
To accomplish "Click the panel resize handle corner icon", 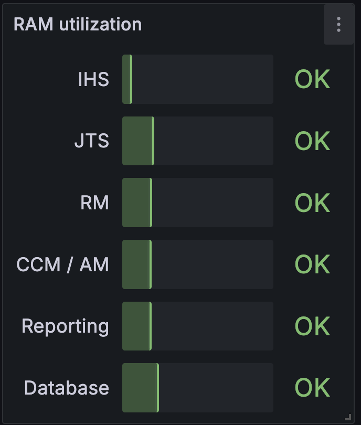I will [x=348, y=417].
